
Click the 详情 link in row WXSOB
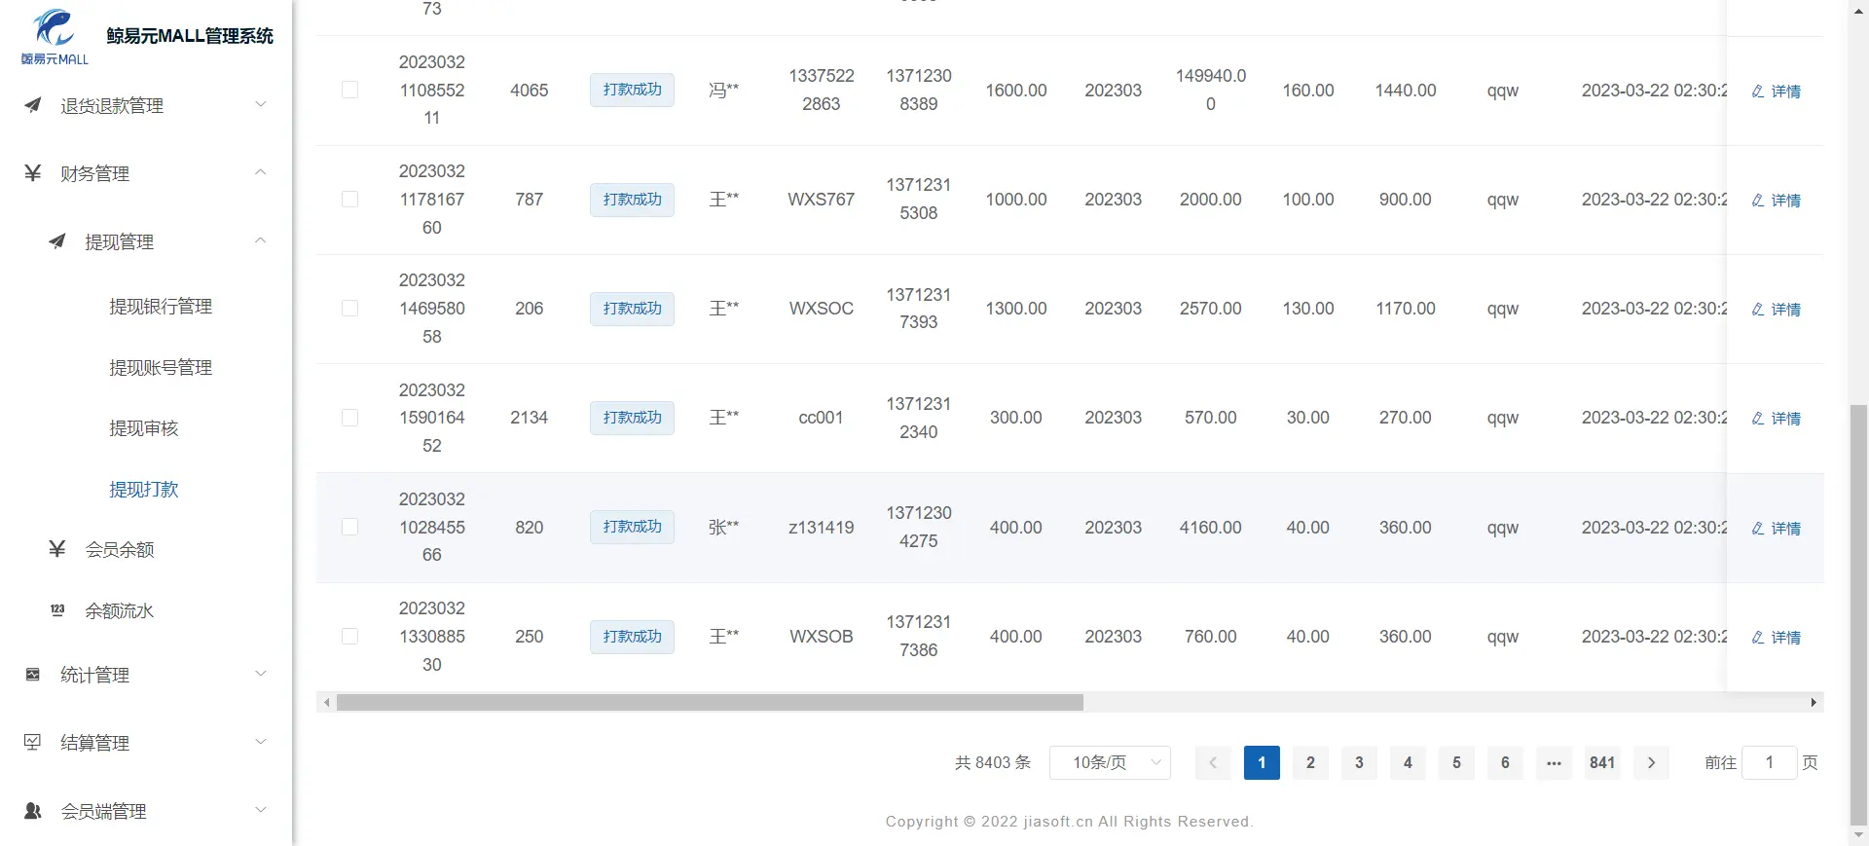1785,638
